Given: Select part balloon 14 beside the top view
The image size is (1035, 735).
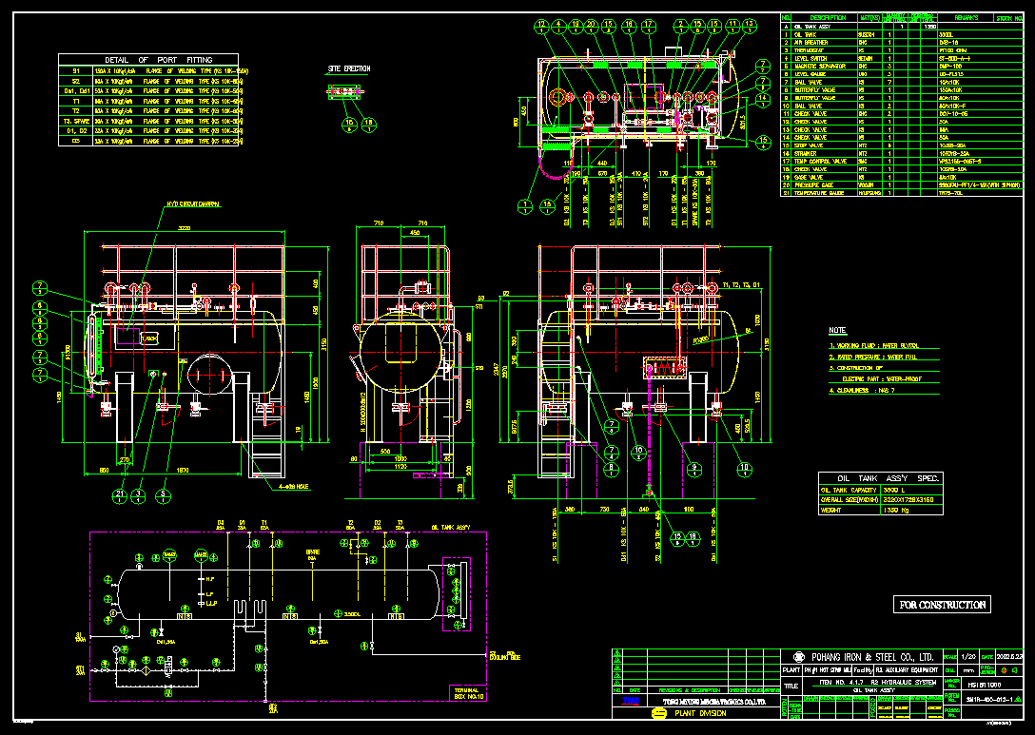Looking at the screenshot, I should point(761,99).
